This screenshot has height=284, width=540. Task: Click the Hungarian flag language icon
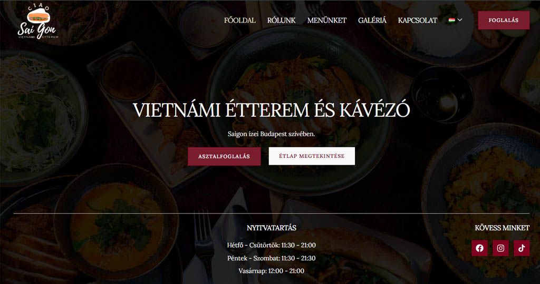452,21
